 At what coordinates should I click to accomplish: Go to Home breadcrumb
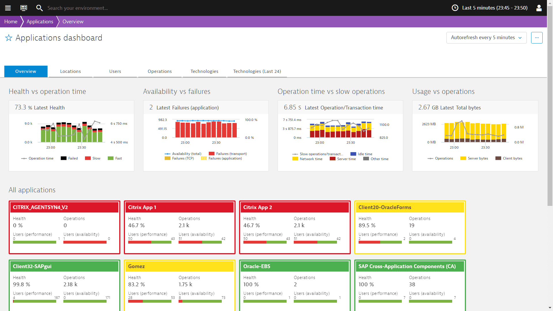tap(11, 22)
